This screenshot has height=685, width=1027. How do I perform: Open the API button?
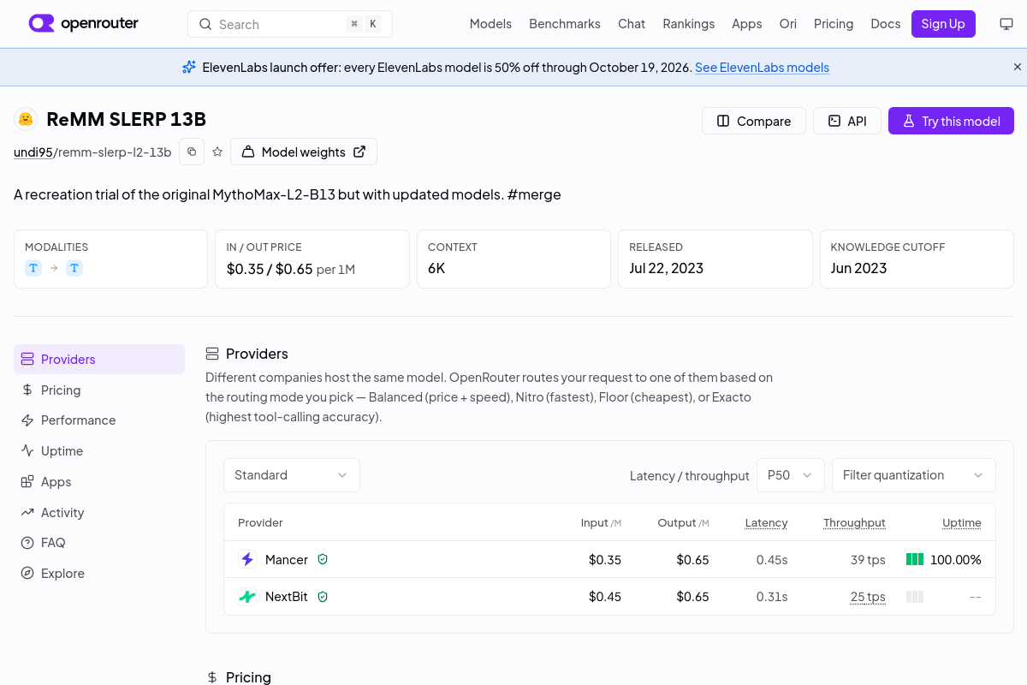click(x=847, y=121)
